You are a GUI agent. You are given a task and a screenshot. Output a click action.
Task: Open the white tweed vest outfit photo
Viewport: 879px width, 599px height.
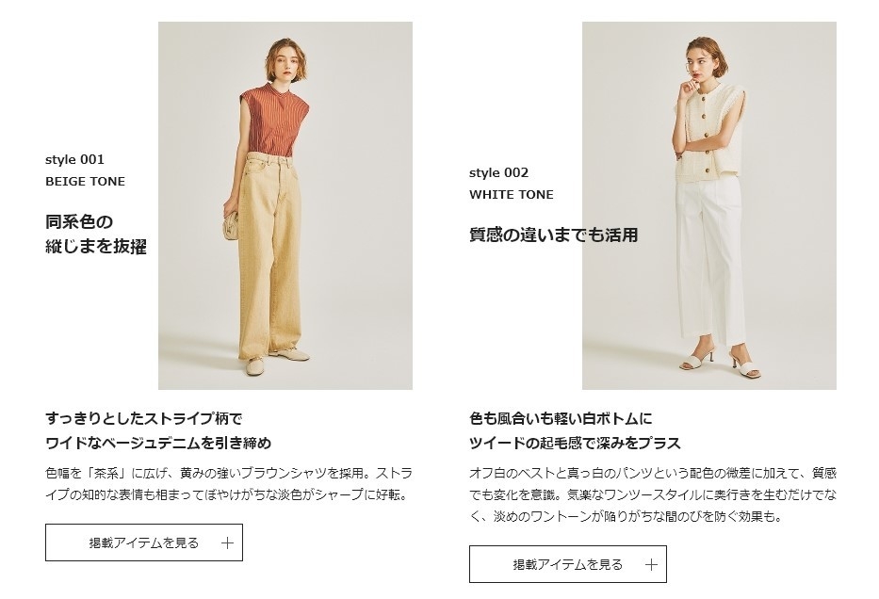tap(709, 205)
